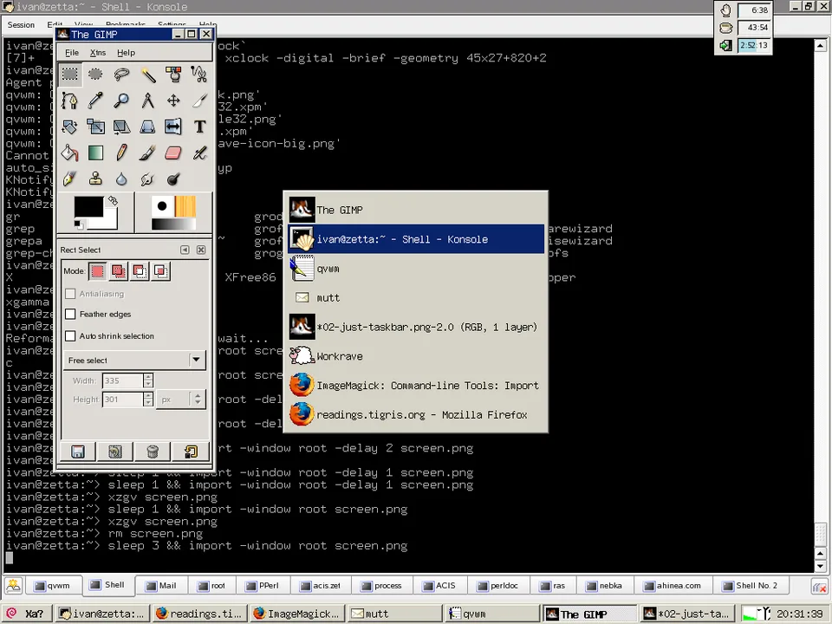Select the Measure compass tool
Image resolution: width=832 pixels, height=624 pixels.
[x=147, y=101]
